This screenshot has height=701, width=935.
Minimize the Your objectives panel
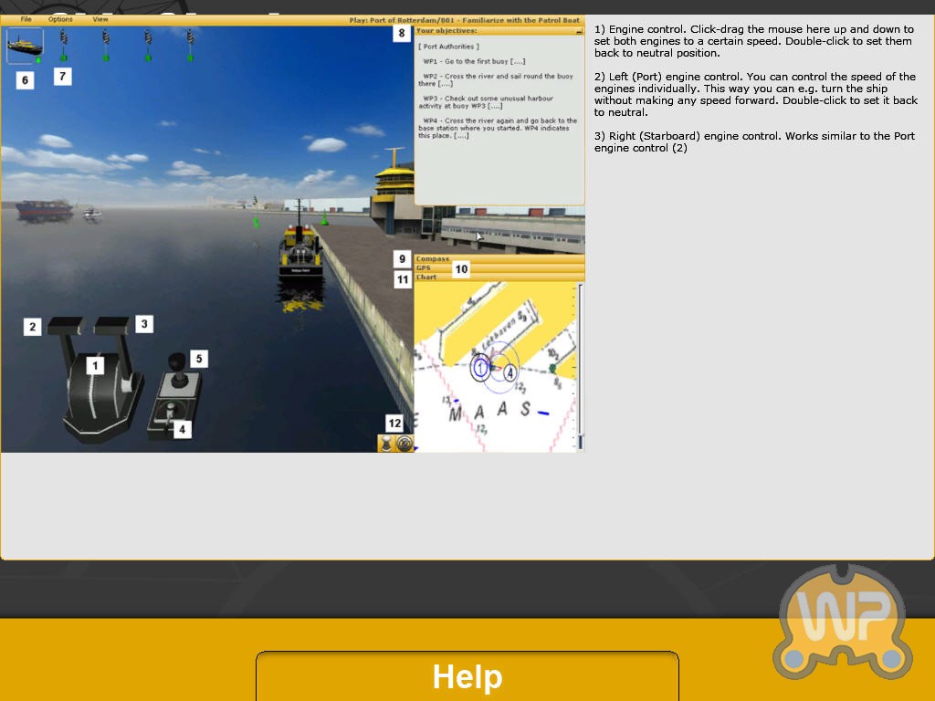pos(579,31)
